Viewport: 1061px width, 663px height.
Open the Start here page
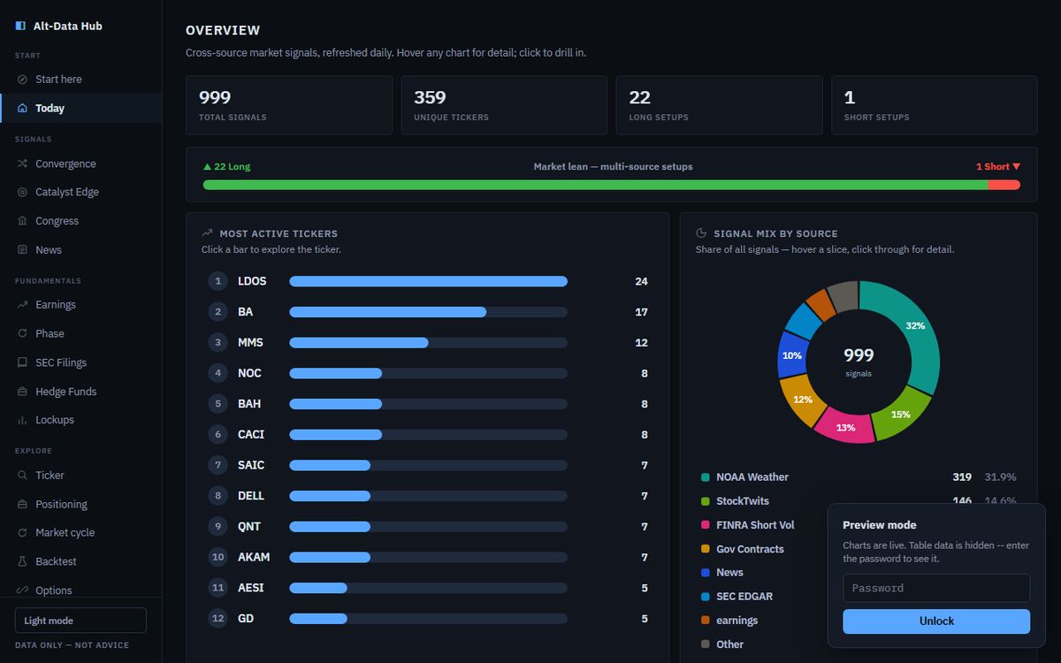coord(80,80)
